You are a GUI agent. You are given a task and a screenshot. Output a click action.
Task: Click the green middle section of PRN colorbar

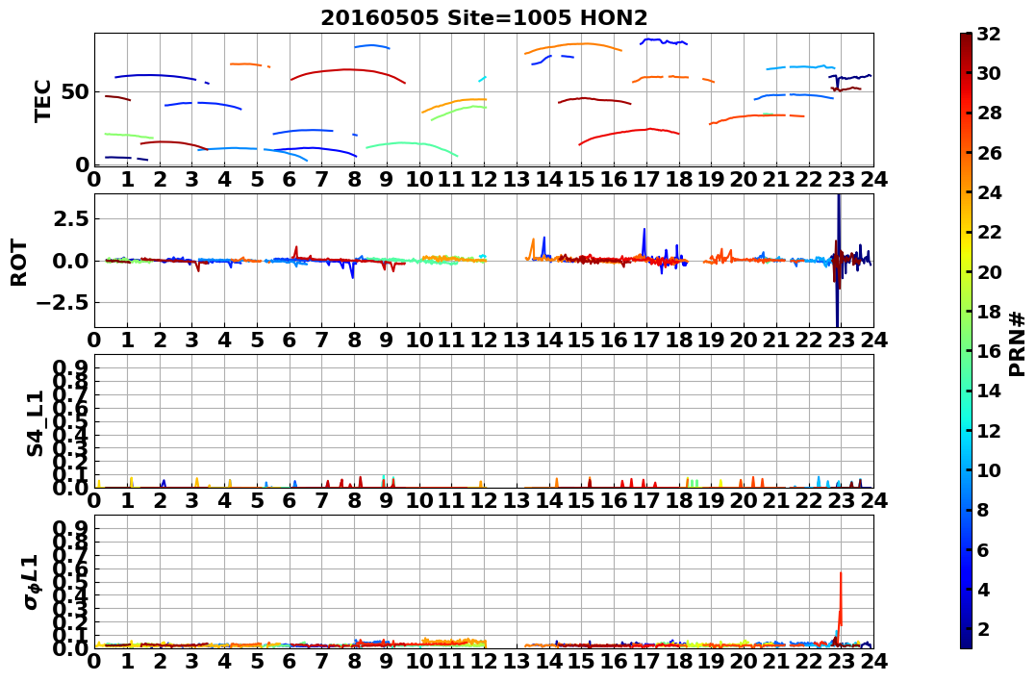click(x=966, y=341)
